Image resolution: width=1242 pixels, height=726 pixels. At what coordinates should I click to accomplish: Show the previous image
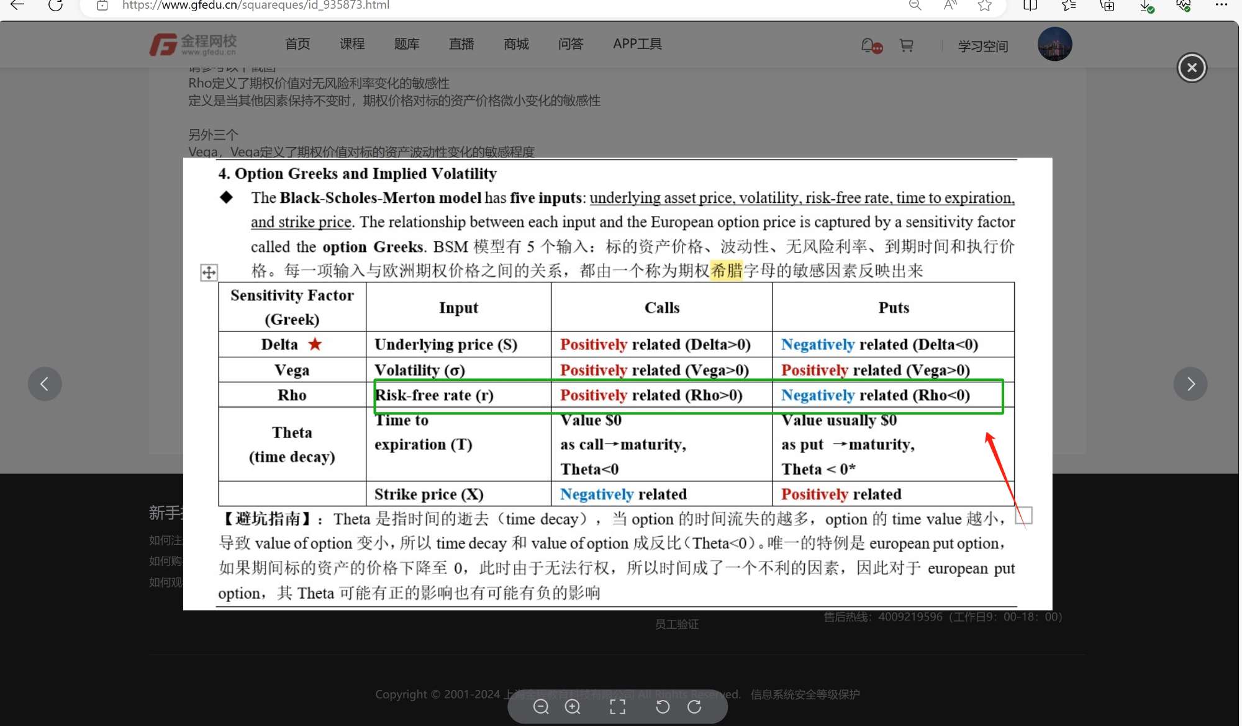[x=45, y=384]
